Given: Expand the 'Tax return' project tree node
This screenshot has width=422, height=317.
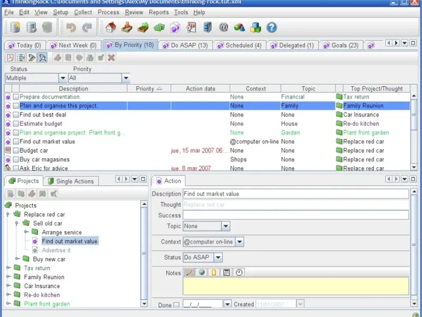Looking at the screenshot, I should (8, 268).
